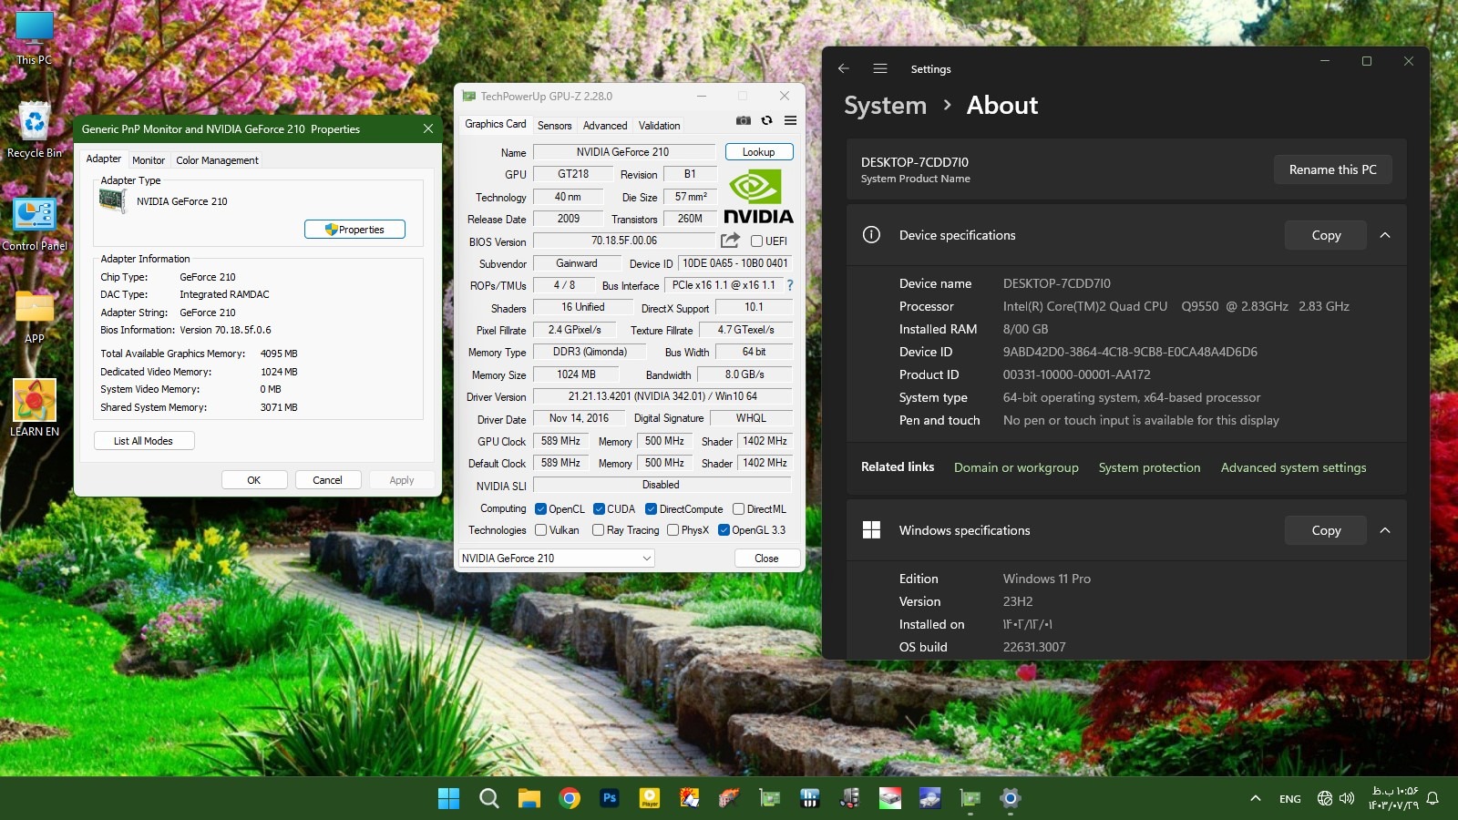Viewport: 1458px width, 820px height.
Task: Open Google Chrome from the taskbar
Action: click(x=570, y=799)
